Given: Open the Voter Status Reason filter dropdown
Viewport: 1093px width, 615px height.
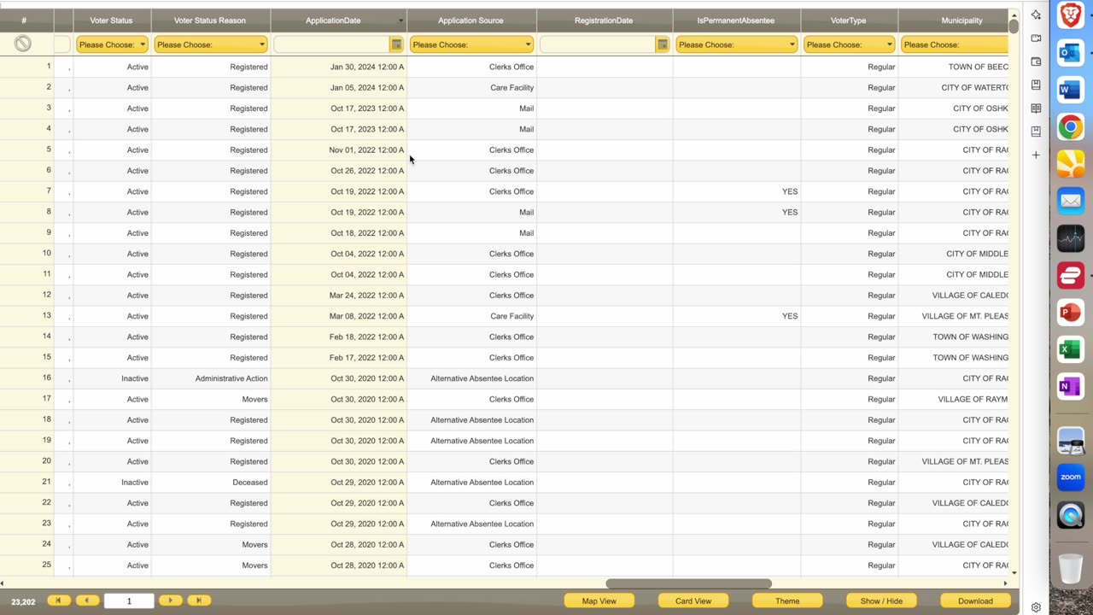Looking at the screenshot, I should point(211,44).
